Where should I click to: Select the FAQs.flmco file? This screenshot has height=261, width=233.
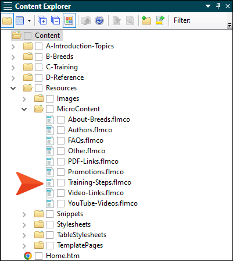85,140
